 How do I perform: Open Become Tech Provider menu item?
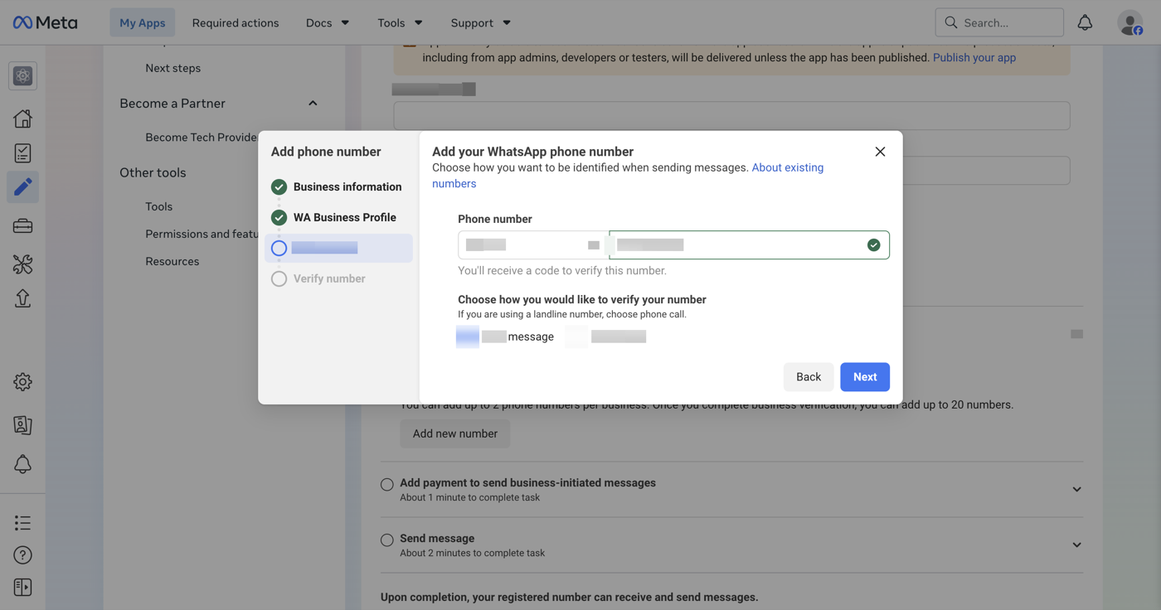[x=202, y=138]
